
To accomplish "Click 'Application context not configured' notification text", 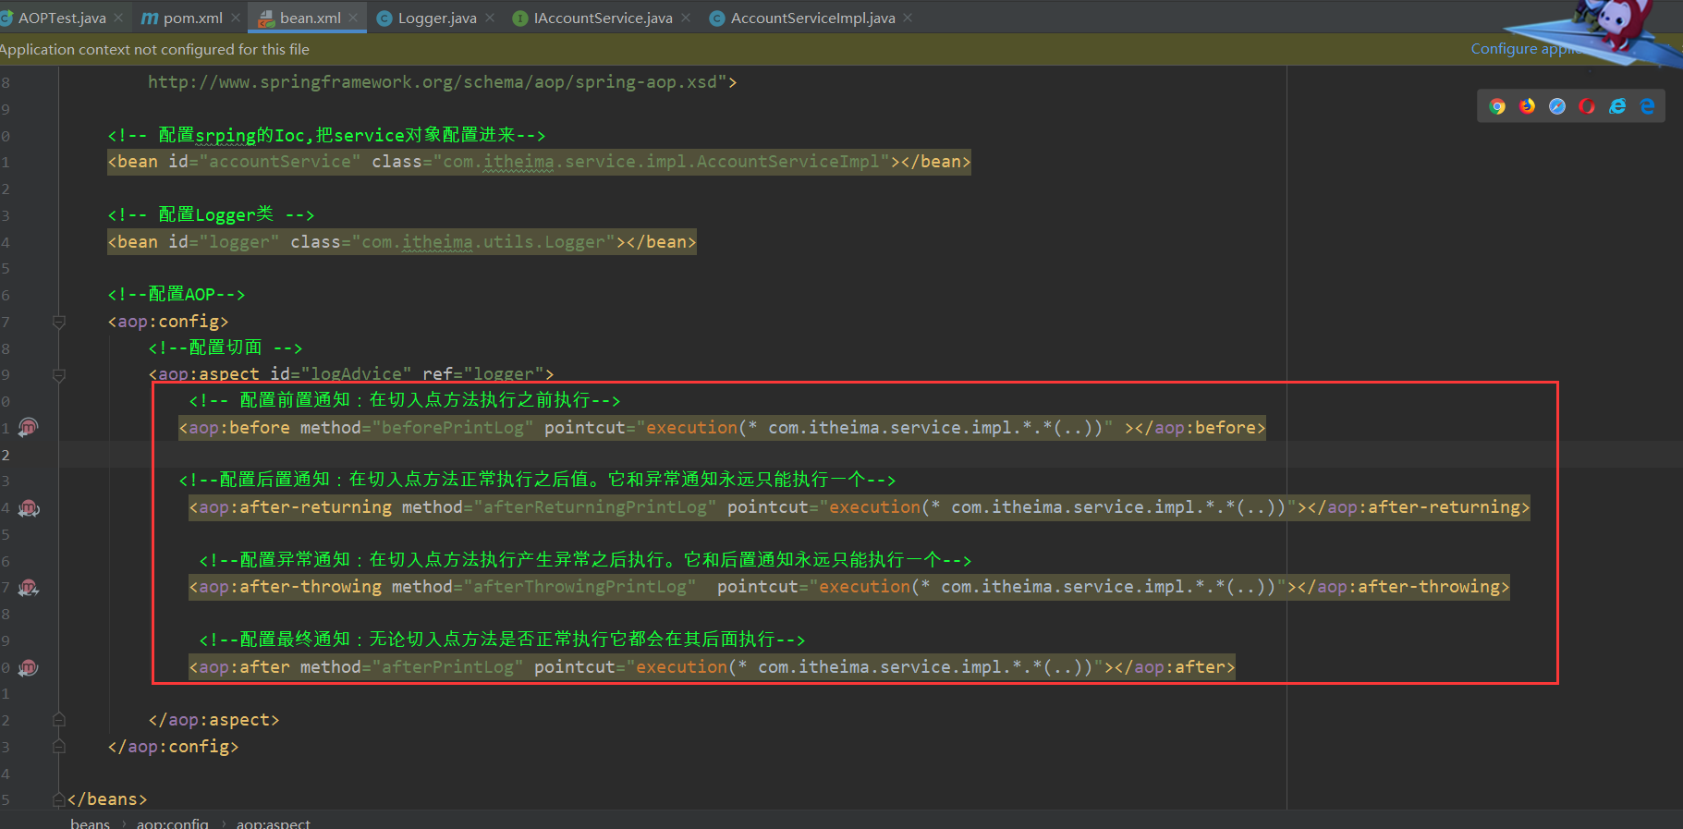I will point(154,49).
